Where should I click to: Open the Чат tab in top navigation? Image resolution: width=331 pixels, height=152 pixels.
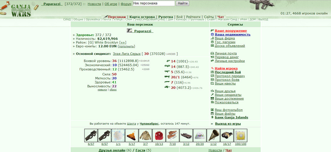click(x=221, y=17)
